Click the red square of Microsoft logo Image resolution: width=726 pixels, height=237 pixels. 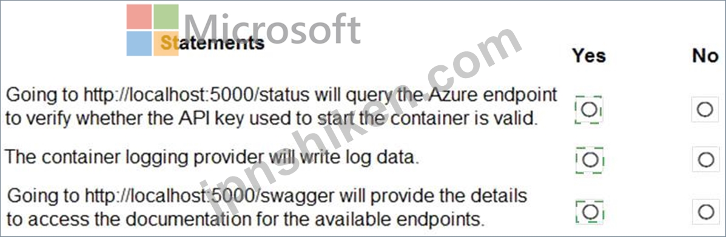[139, 17]
